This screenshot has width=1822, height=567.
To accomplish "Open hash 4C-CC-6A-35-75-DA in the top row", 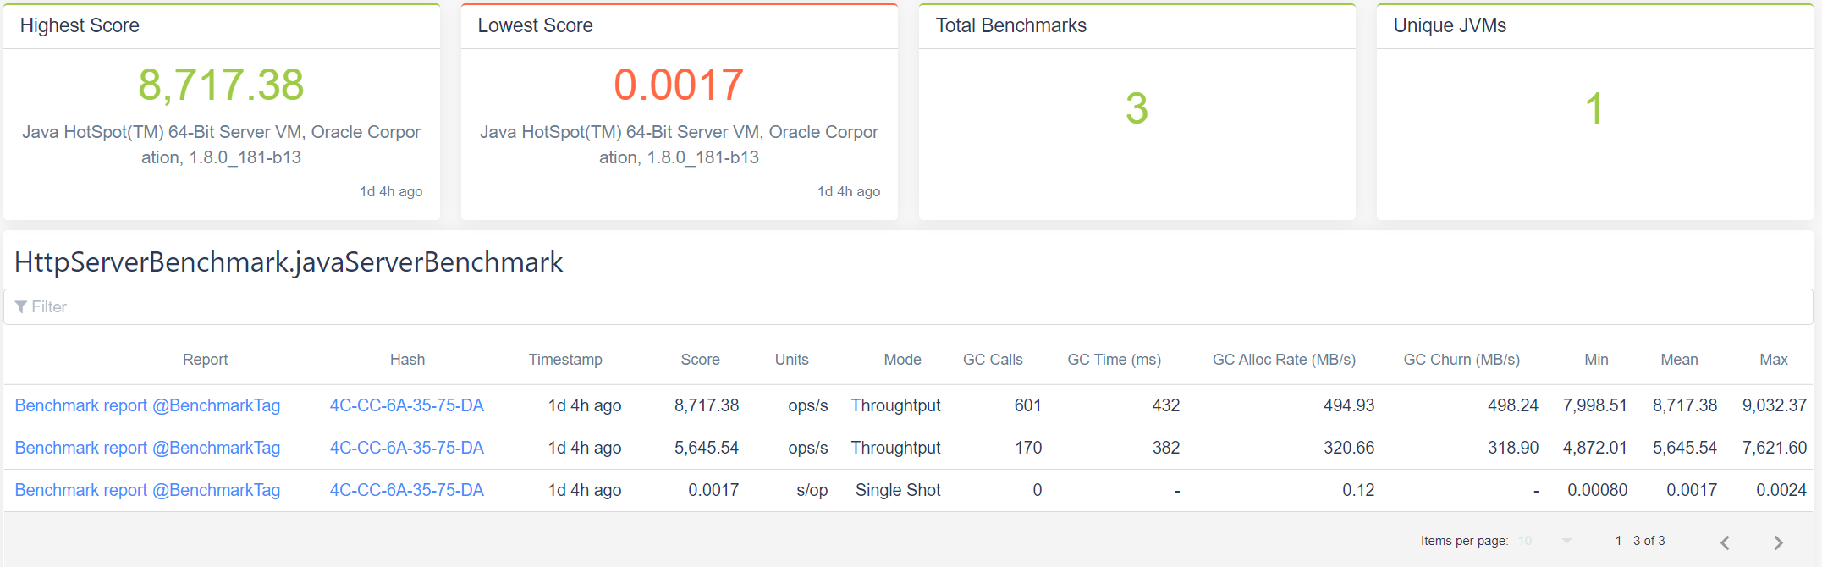I will [x=407, y=405].
